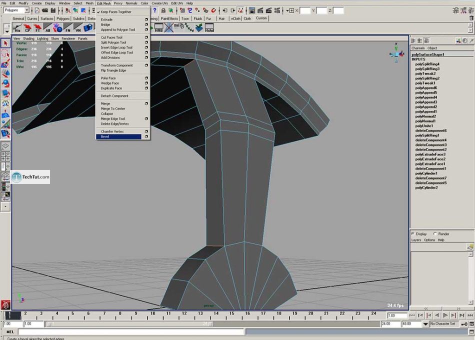Choose Merge To Center menu entry

coord(112,108)
